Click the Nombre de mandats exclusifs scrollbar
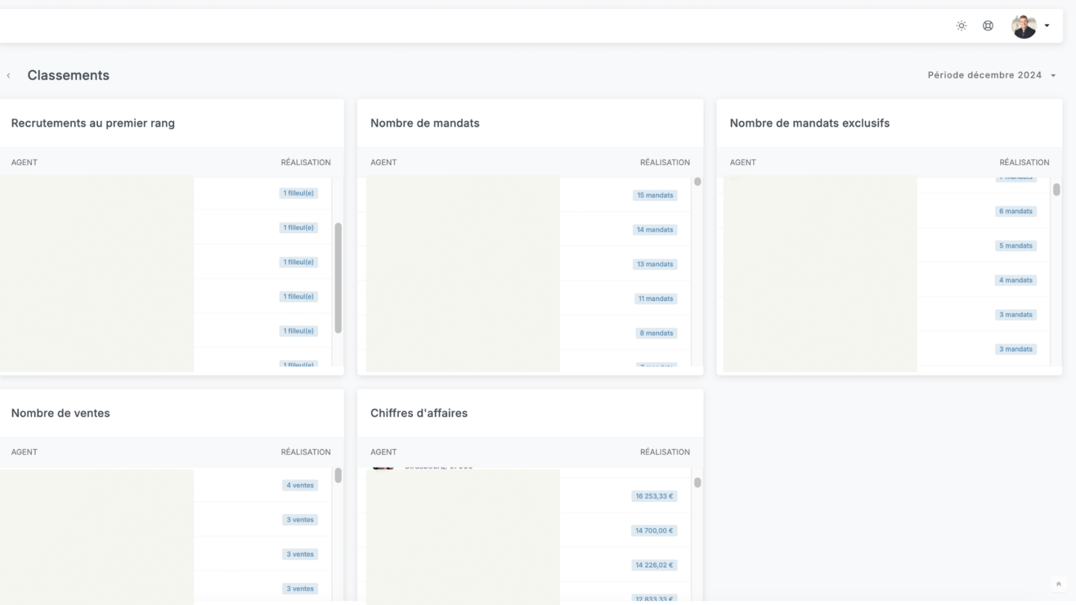This screenshot has width=1076, height=605. click(x=1057, y=190)
